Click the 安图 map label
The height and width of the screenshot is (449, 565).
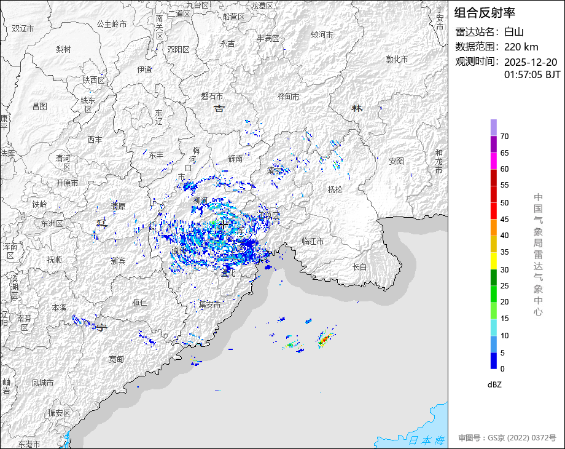click(396, 161)
